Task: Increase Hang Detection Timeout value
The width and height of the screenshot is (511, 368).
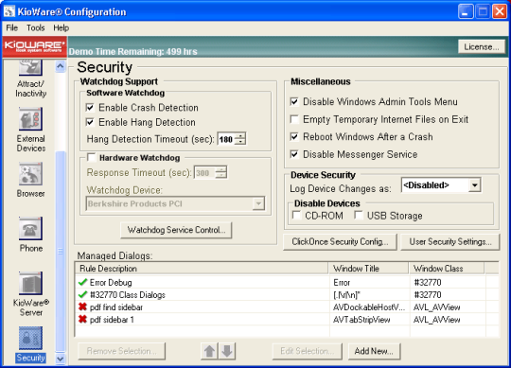Action: click(x=240, y=136)
